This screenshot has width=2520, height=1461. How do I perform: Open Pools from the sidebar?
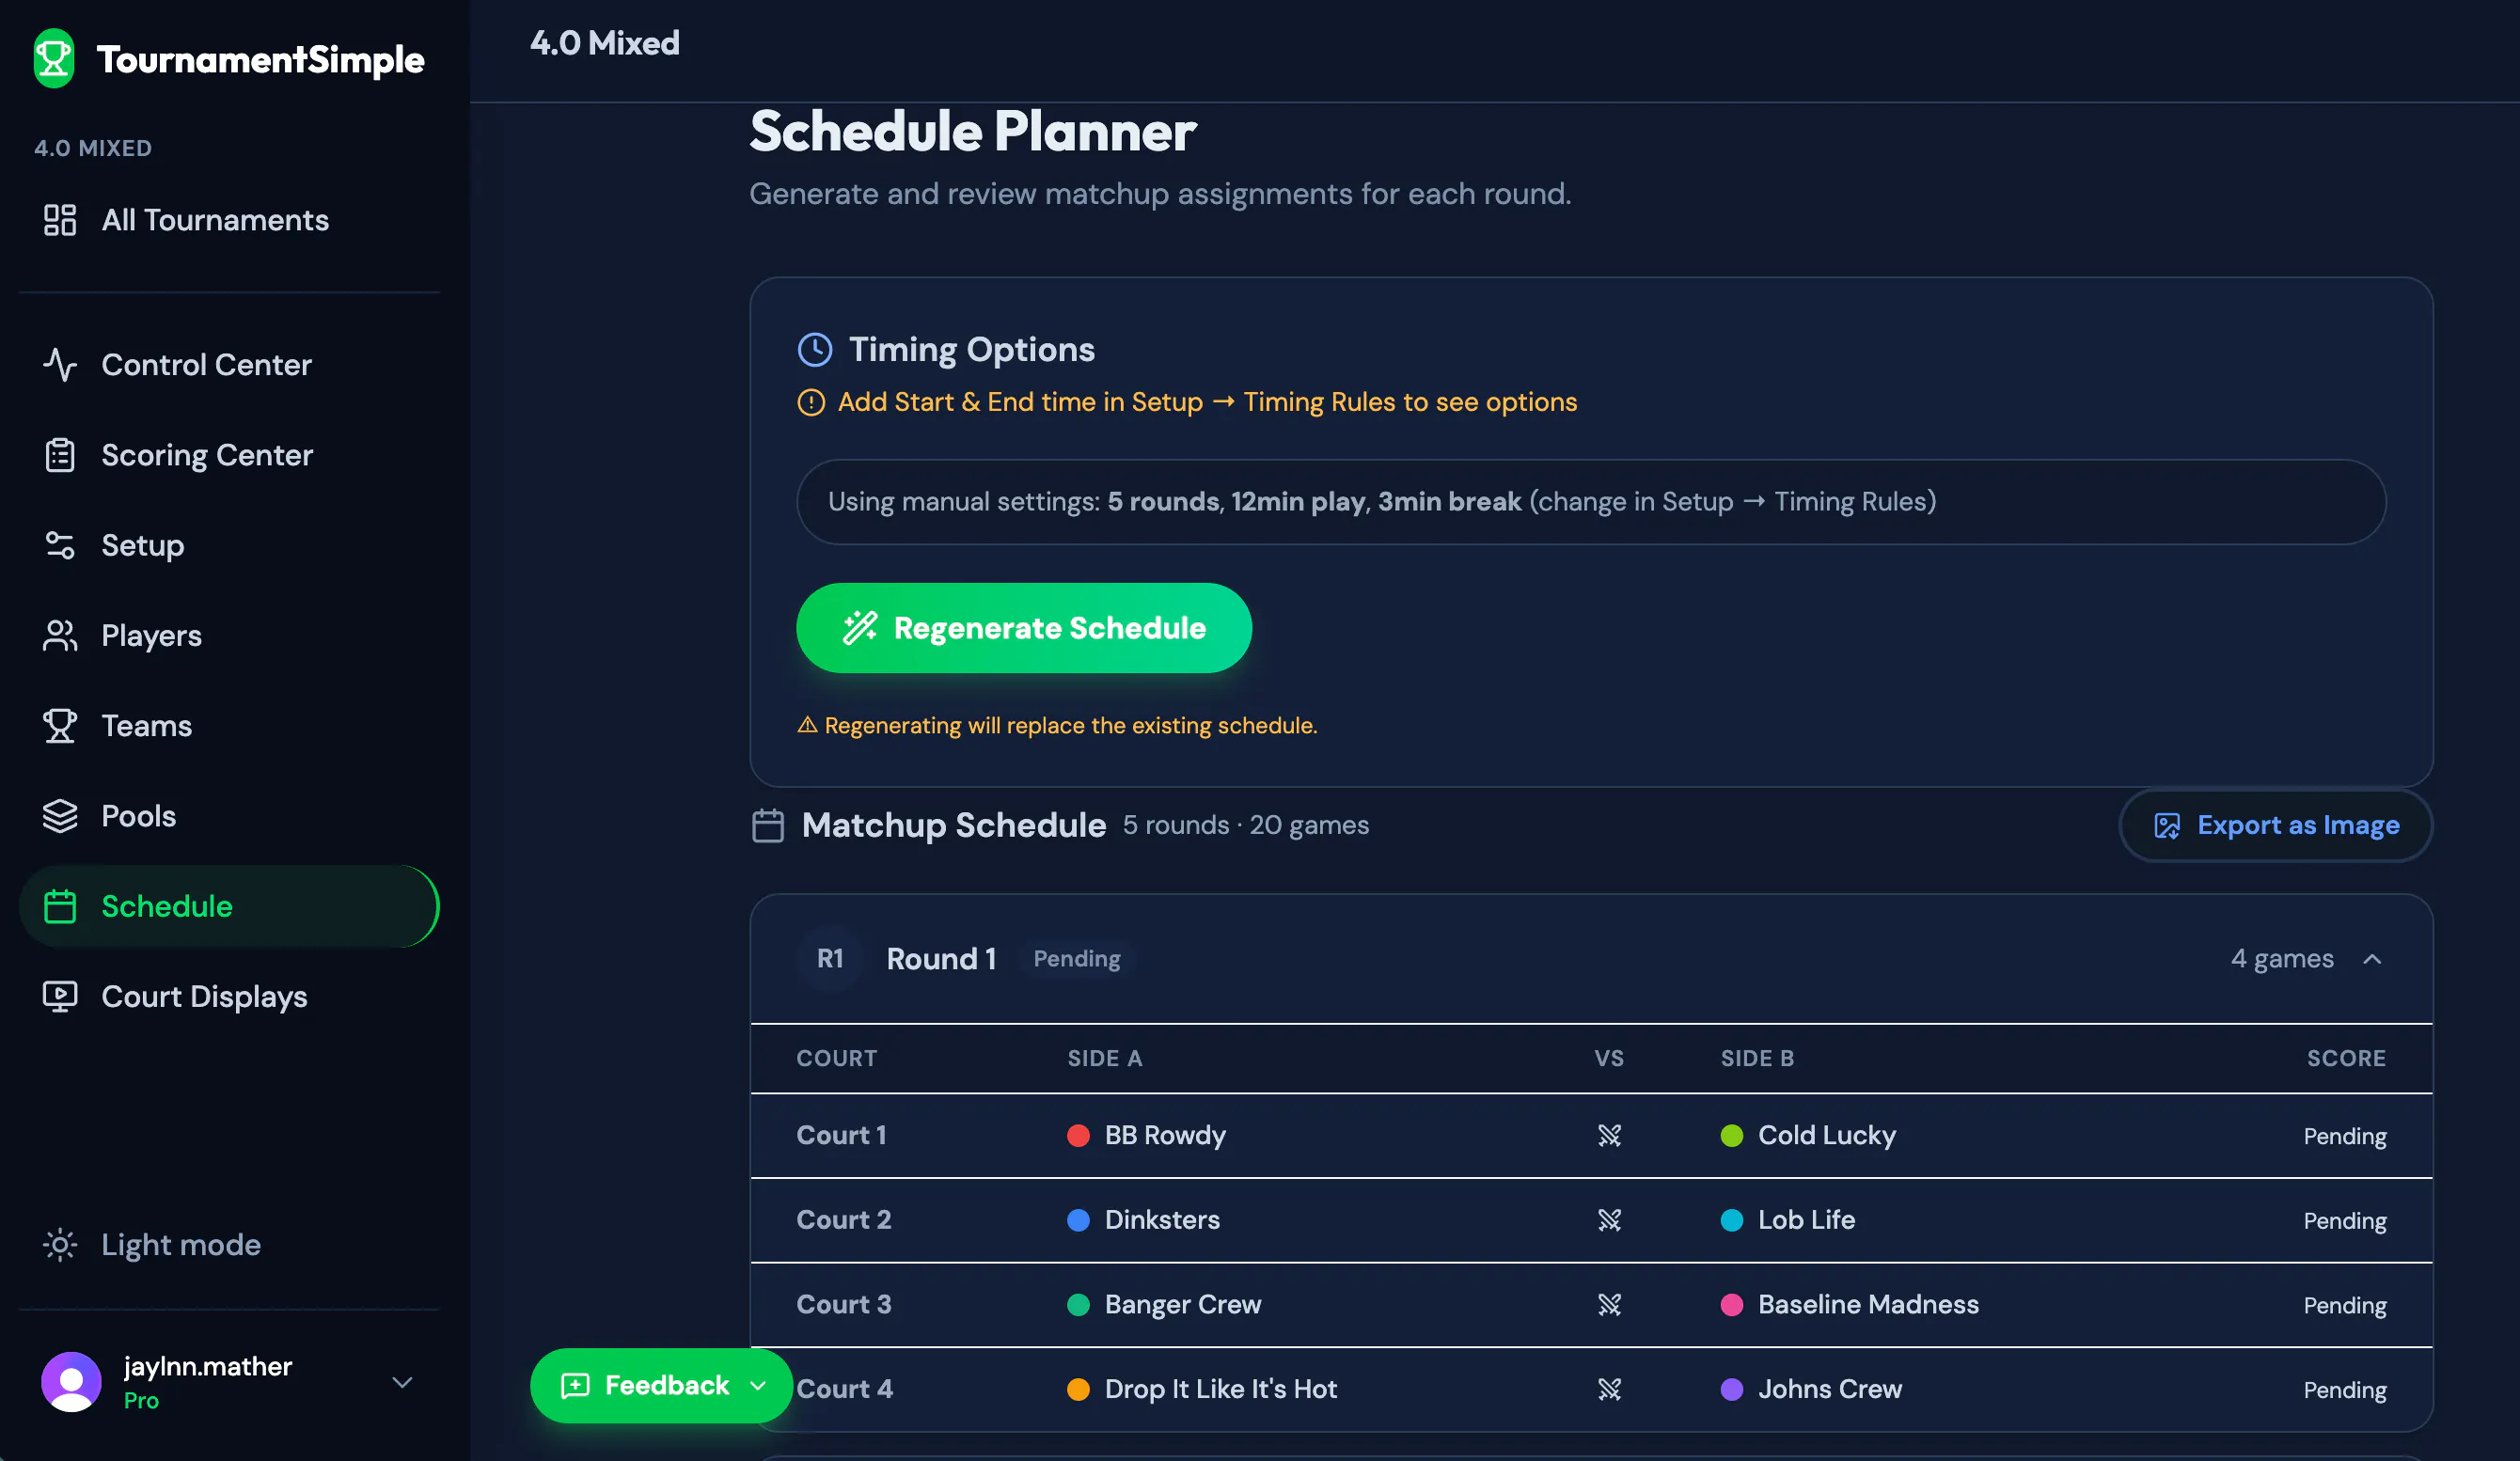point(229,816)
